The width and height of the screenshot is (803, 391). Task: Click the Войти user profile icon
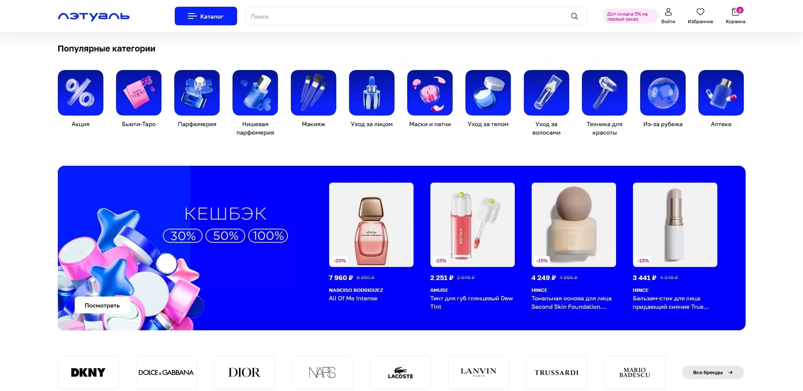click(668, 12)
